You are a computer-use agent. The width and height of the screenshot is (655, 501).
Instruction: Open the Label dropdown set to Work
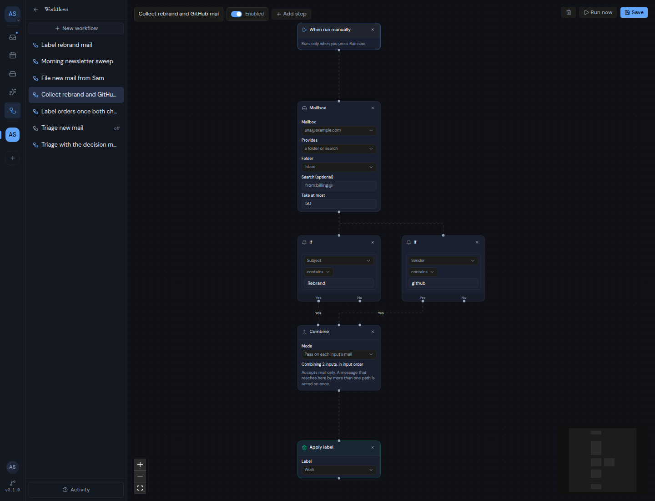coord(339,470)
